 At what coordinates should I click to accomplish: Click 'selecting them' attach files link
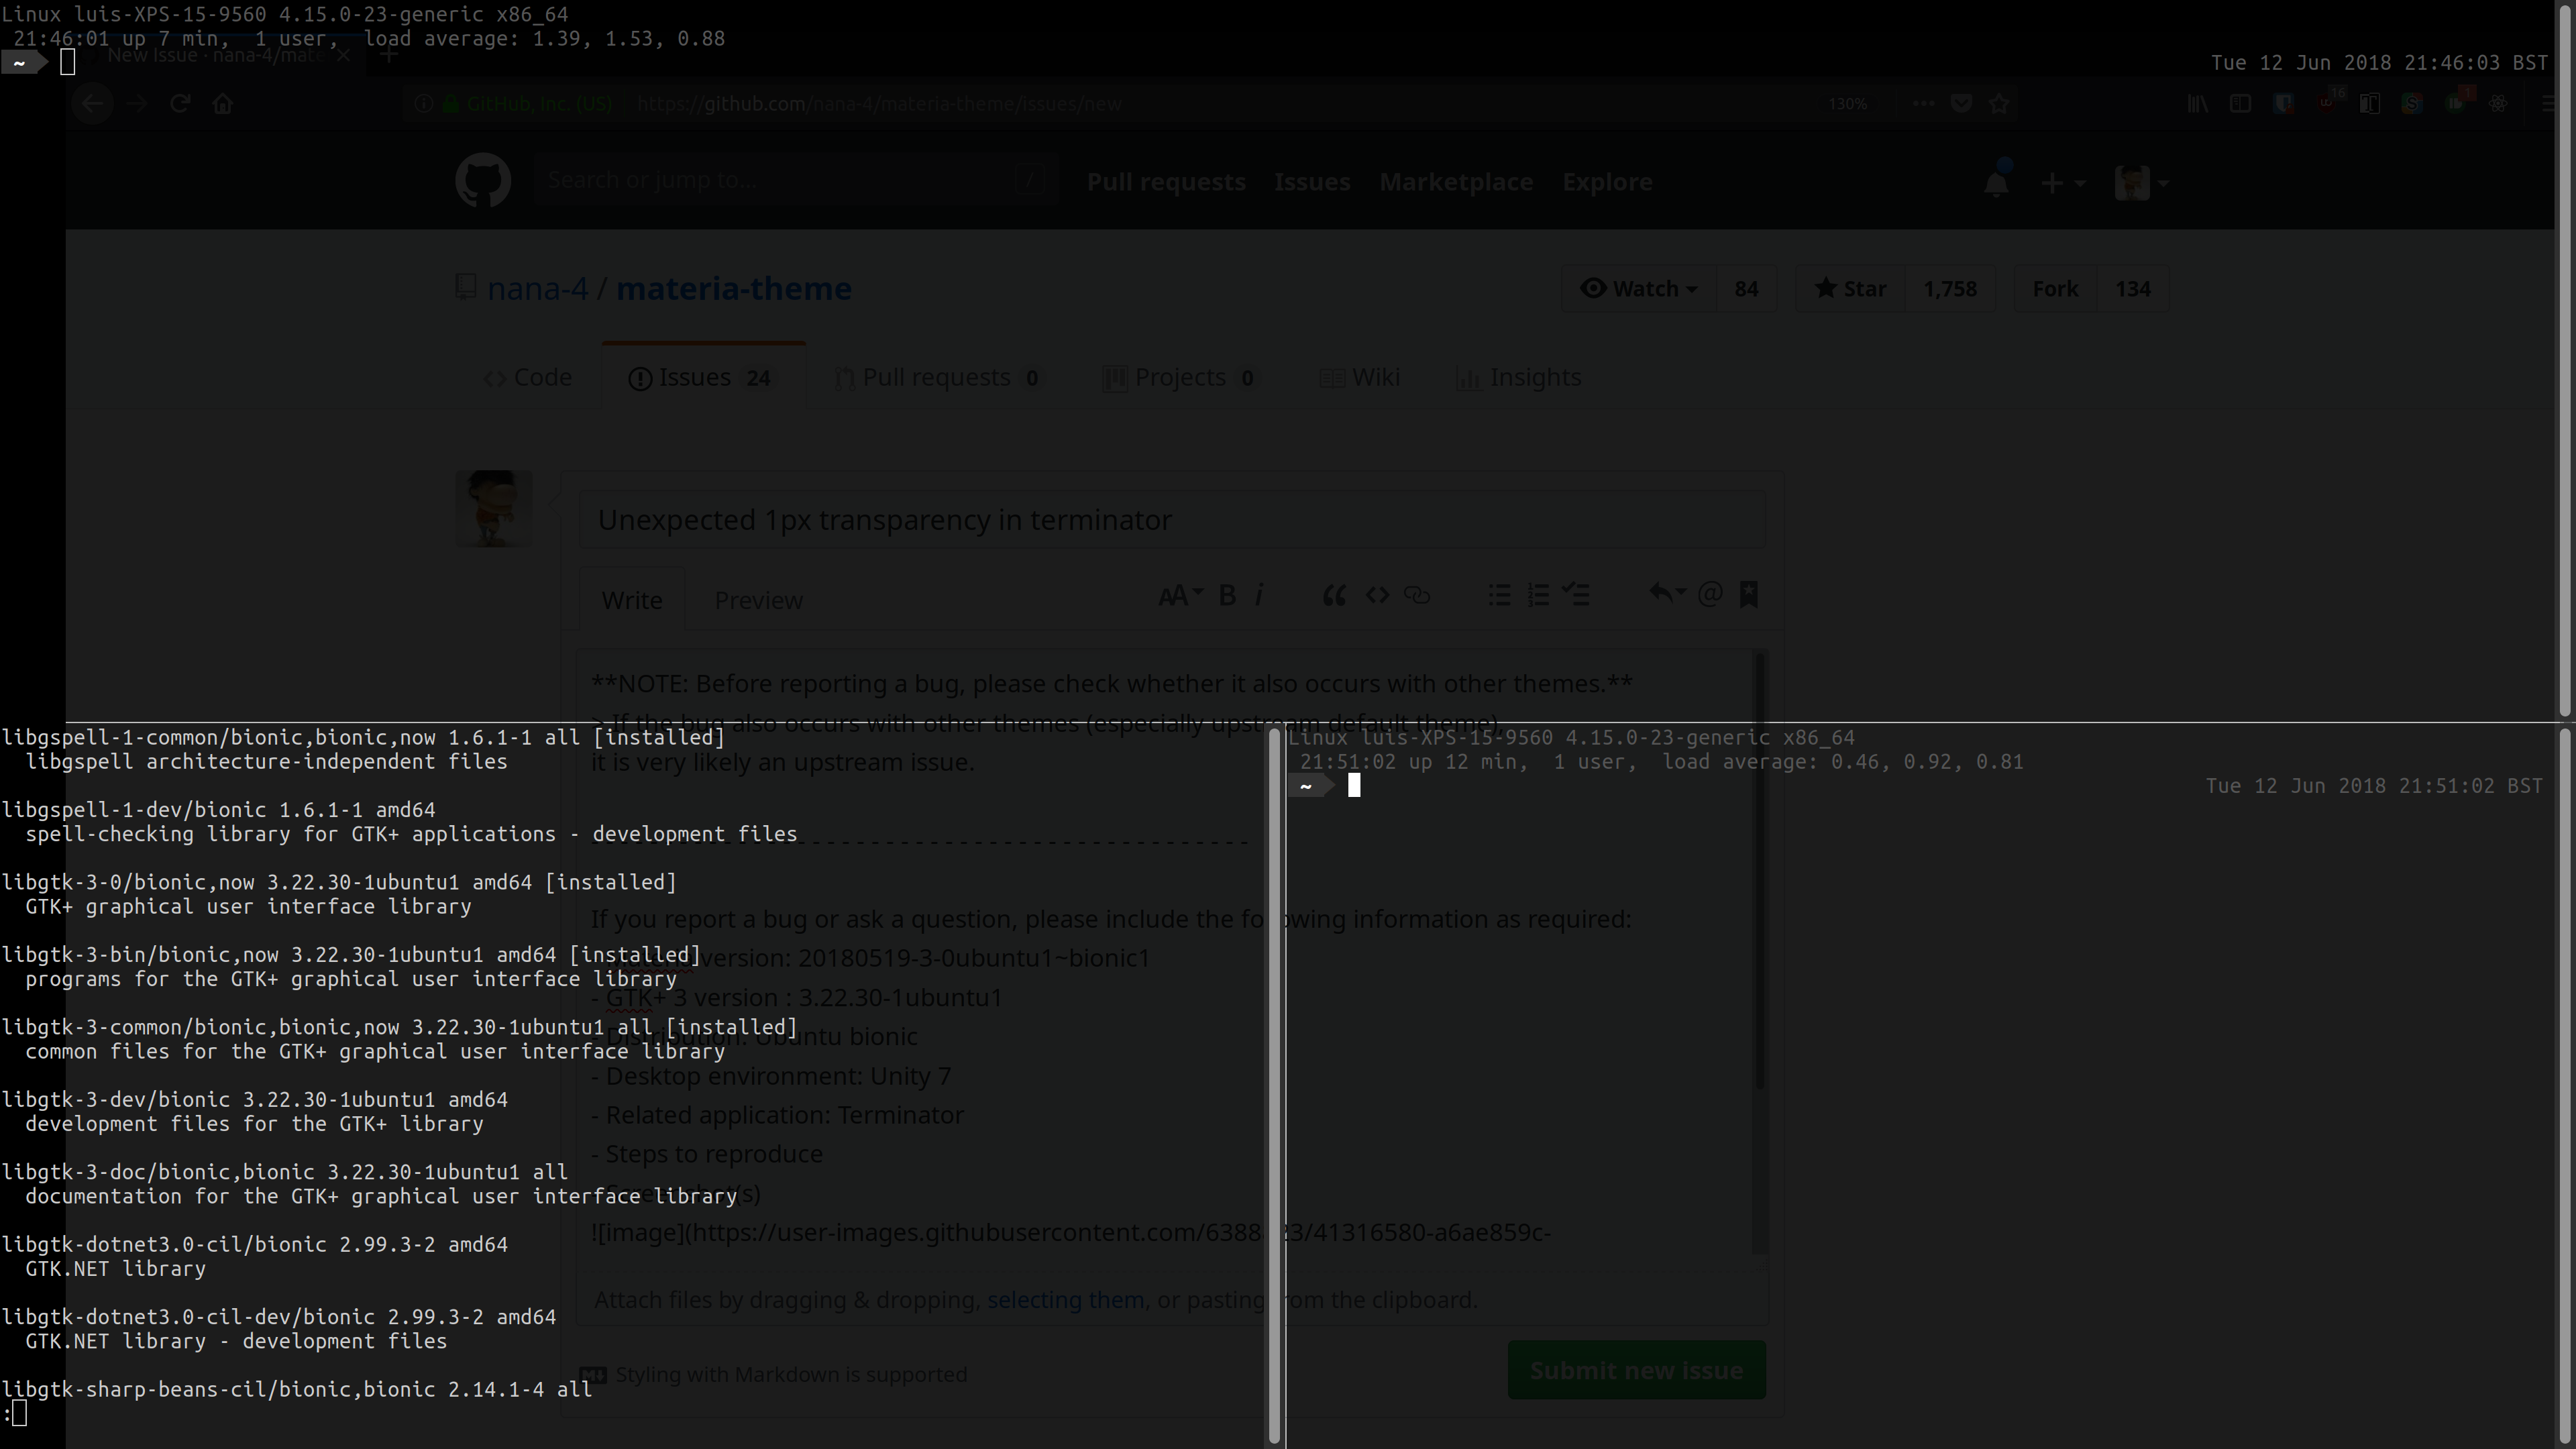pyautogui.click(x=1065, y=1300)
